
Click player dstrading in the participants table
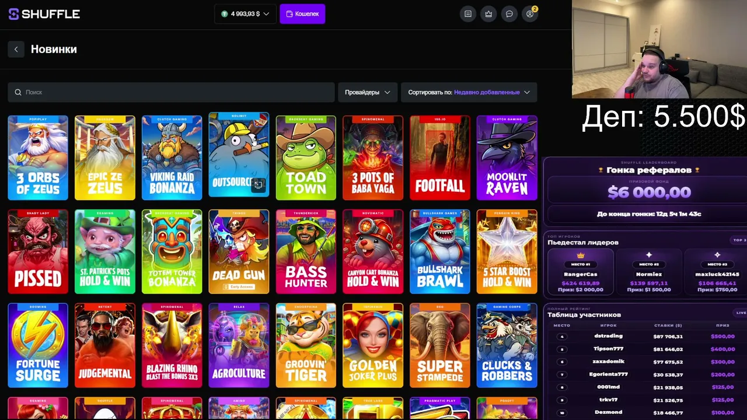[x=608, y=336]
